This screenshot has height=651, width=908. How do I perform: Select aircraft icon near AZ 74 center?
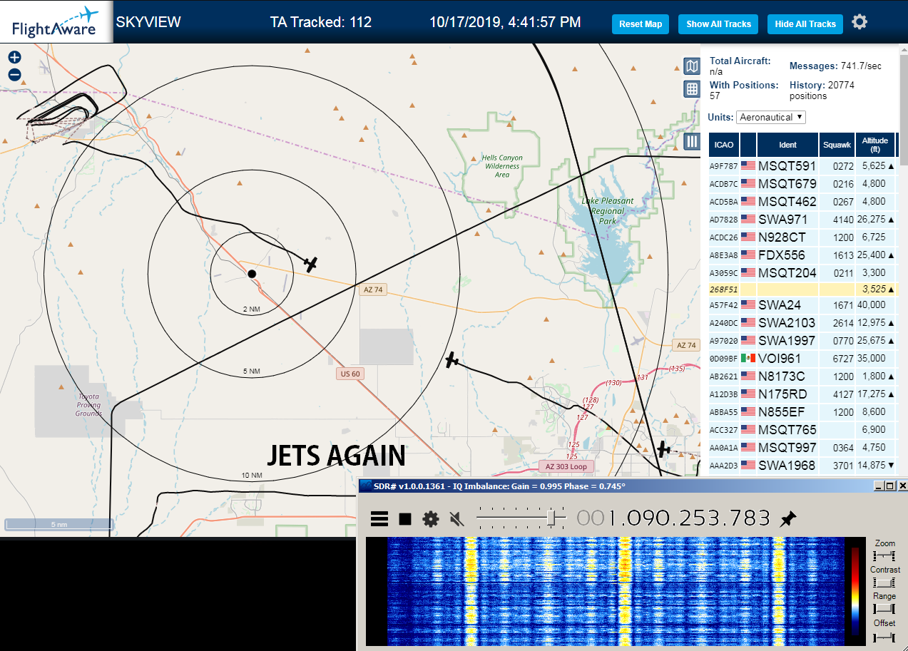click(x=310, y=264)
